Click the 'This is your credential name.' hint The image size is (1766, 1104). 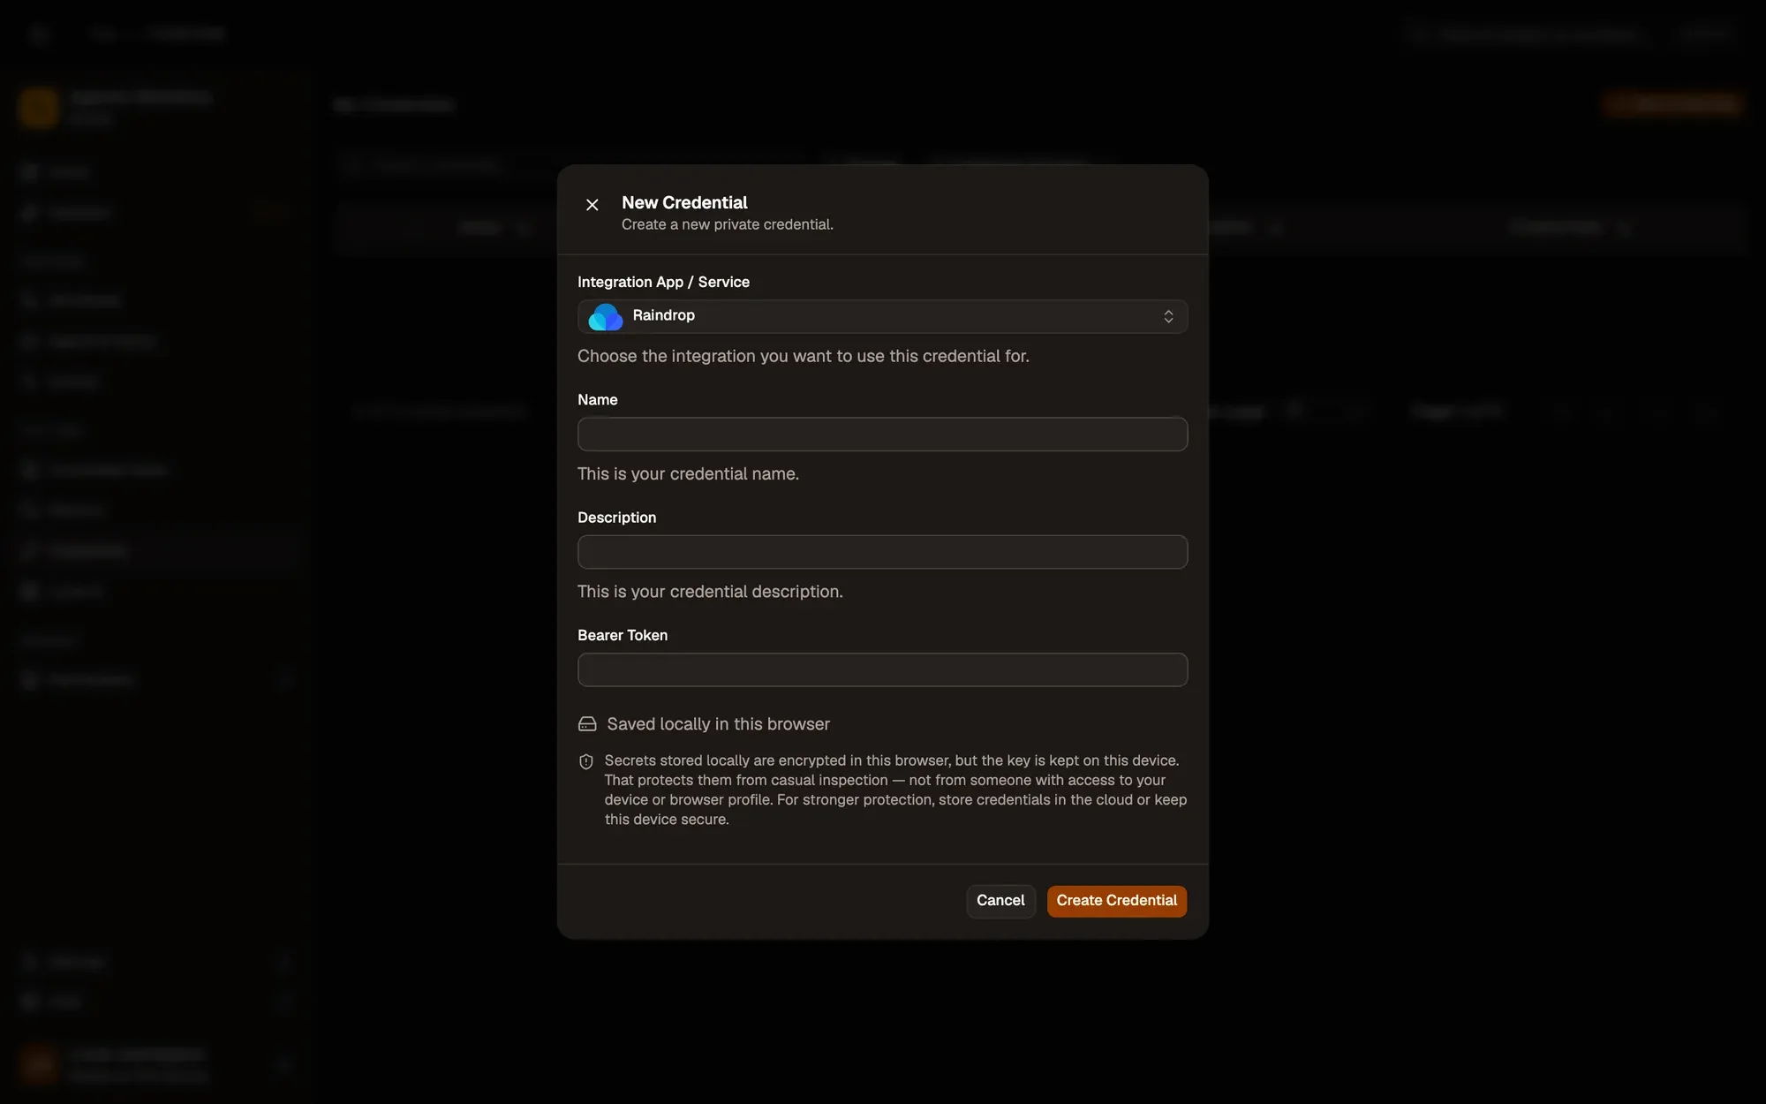[x=688, y=474]
